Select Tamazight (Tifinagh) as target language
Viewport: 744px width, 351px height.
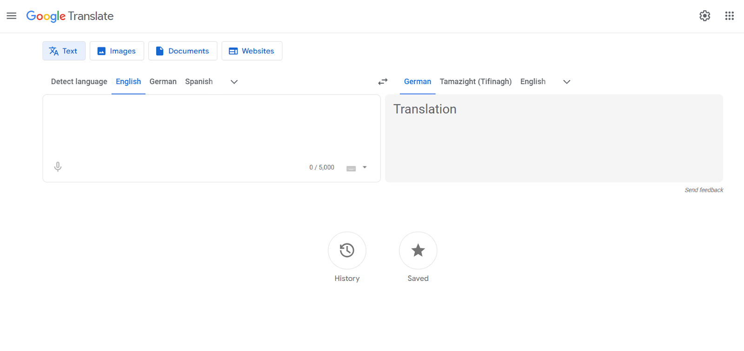tap(476, 82)
